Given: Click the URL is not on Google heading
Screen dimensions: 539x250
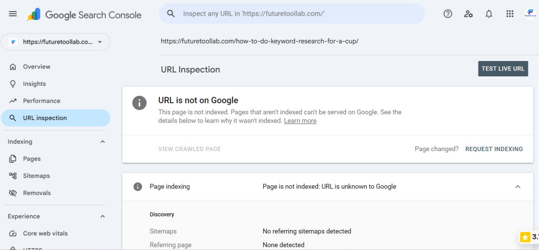Looking at the screenshot, I should tap(198, 101).
